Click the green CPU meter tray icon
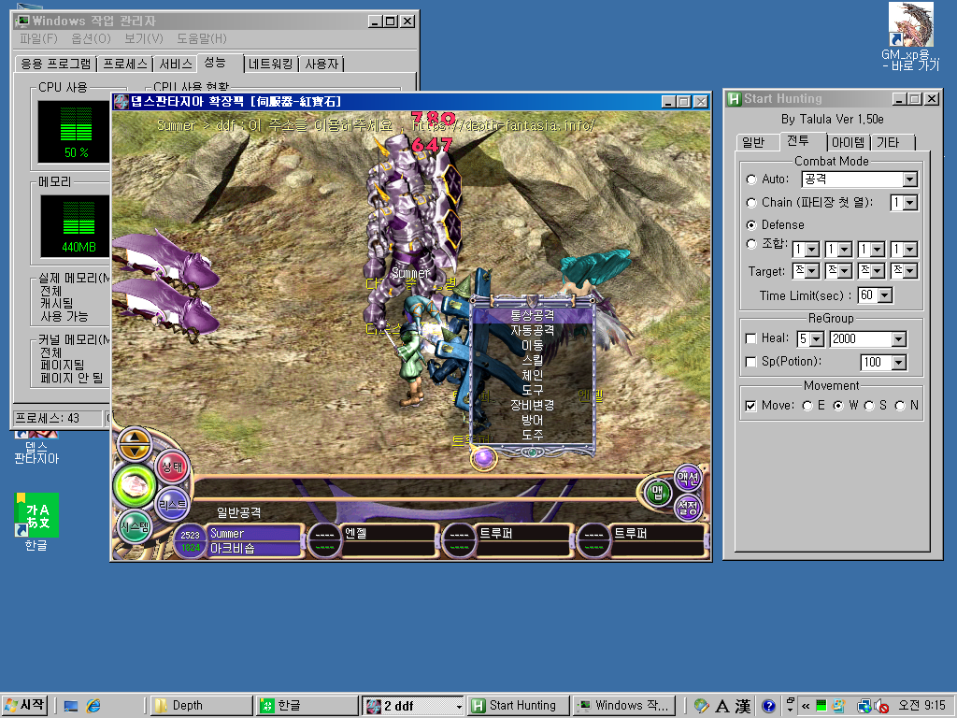Screen dimensions: 957x718 821,706
